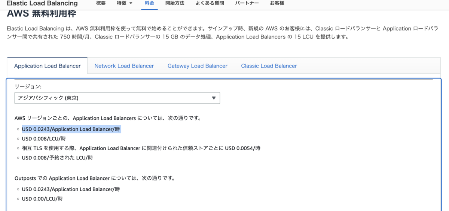
Task: Select the 料金 navigation tab
Action: (149, 3)
